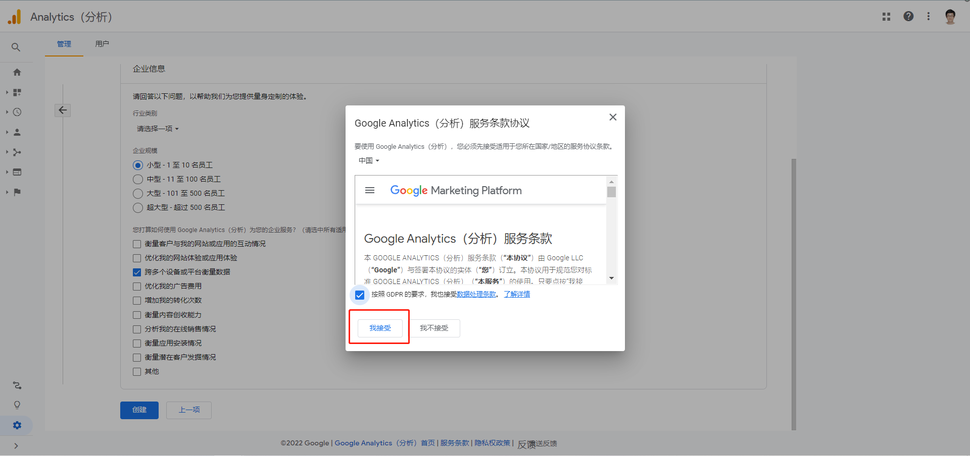Check 衡量潜在客户发掘情况 checkbox
Image resolution: width=970 pixels, height=456 pixels.
pyautogui.click(x=137, y=358)
